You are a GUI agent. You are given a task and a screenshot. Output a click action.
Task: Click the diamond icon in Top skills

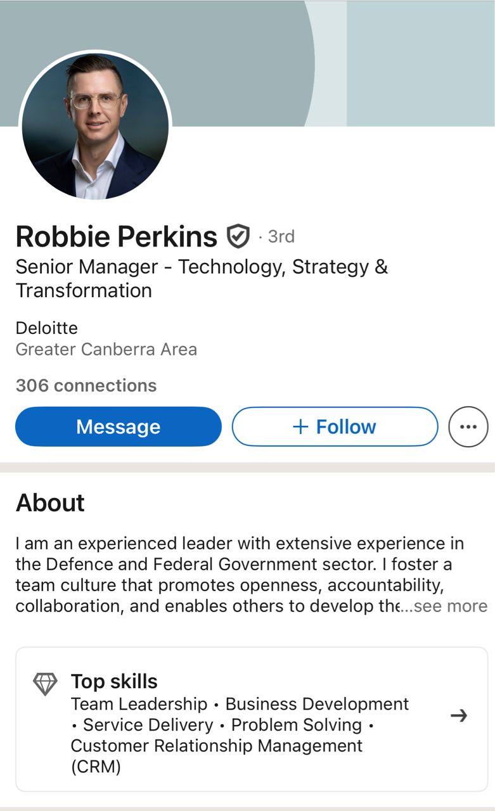click(x=45, y=684)
